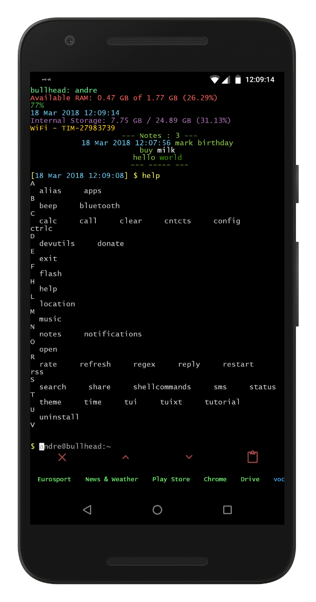Select the 'notifications' command
Image resolution: width=316 pixels, height=602 pixels.
(113, 334)
